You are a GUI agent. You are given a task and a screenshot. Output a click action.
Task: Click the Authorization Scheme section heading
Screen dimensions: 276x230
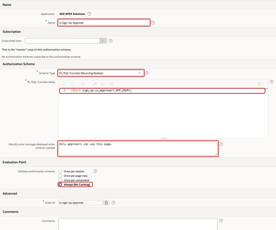(x=19, y=64)
